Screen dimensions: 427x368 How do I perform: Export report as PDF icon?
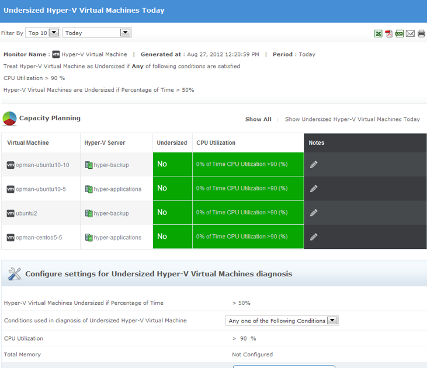(389, 33)
